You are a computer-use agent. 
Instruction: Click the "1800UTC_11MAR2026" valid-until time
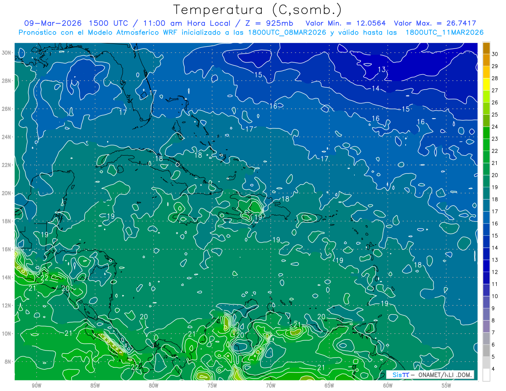coord(444,32)
